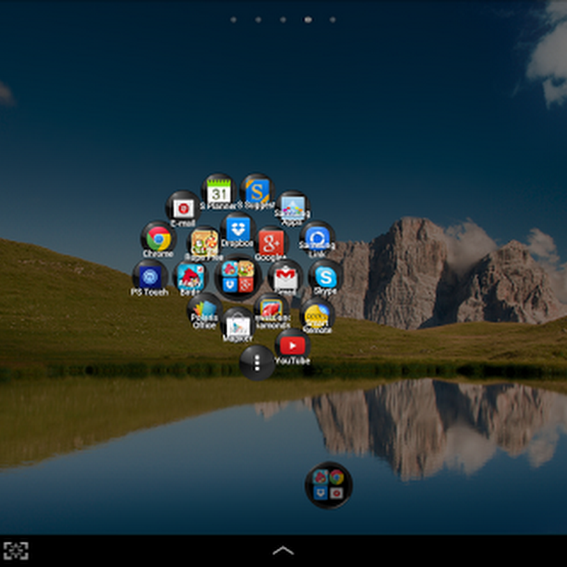Open the Gmail app
This screenshot has height=567, width=567.
pyautogui.click(x=285, y=277)
